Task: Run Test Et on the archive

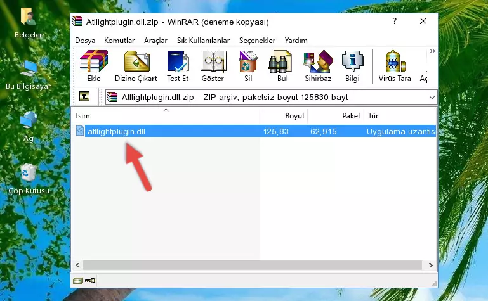Action: pos(178,66)
